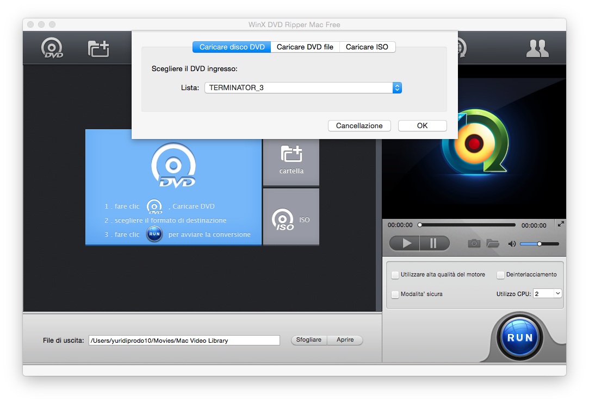Open the snapshot folder icon in player

pyautogui.click(x=492, y=243)
